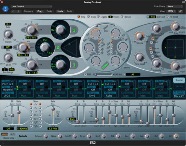
Task: Click the Oscillator 2 number button
Action: coord(58,47)
